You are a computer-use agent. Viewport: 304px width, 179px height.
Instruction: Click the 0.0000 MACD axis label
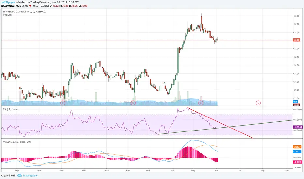(x=297, y=158)
